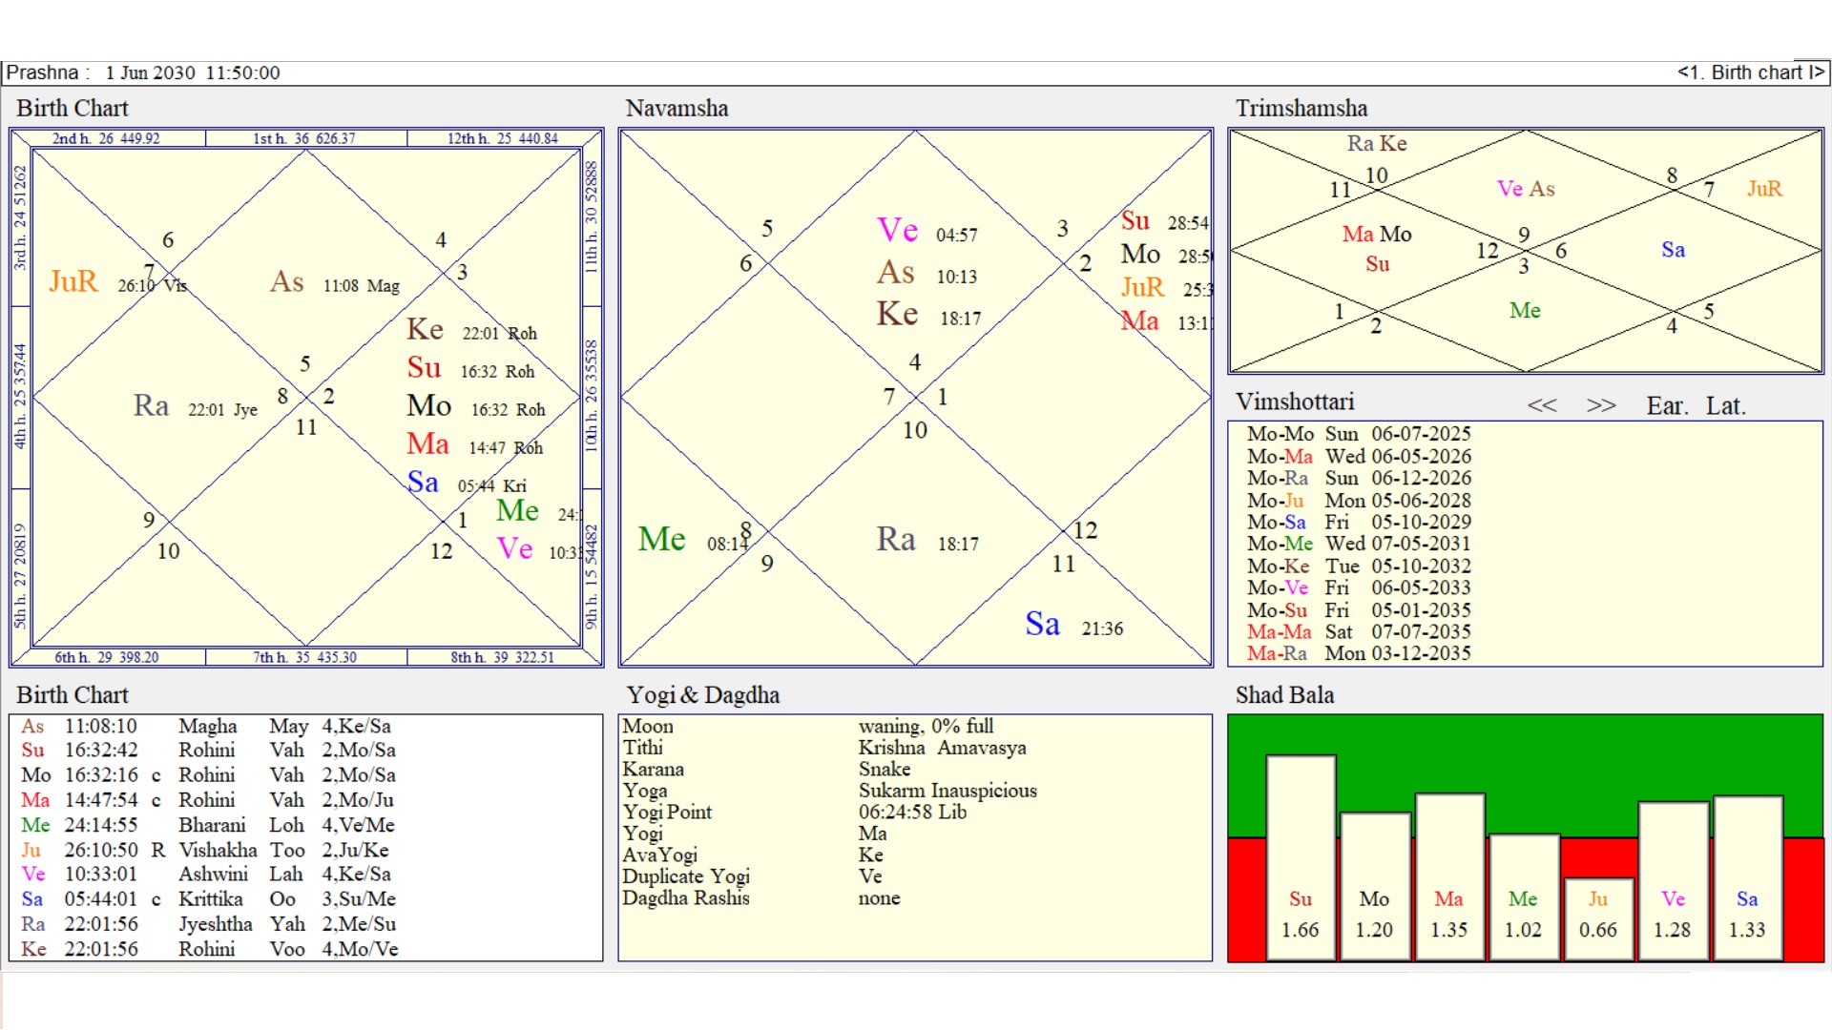Click the Ear. button in Vimshottari header
This screenshot has width=1832, height=1030.
click(x=1667, y=405)
